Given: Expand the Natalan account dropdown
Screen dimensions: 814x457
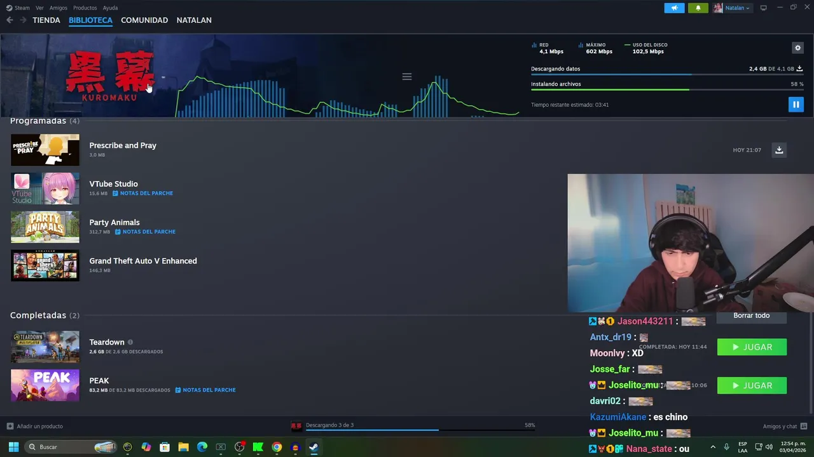Looking at the screenshot, I should (738, 8).
